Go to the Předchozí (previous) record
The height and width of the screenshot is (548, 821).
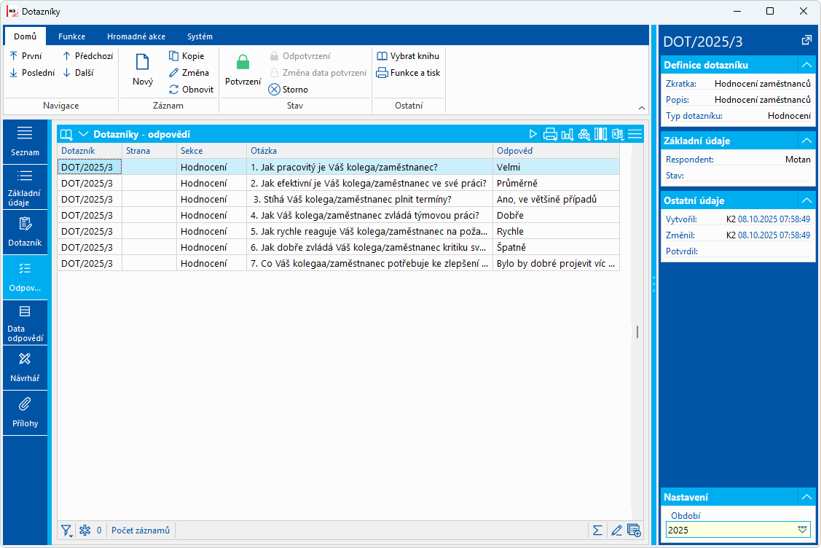pyautogui.click(x=88, y=56)
